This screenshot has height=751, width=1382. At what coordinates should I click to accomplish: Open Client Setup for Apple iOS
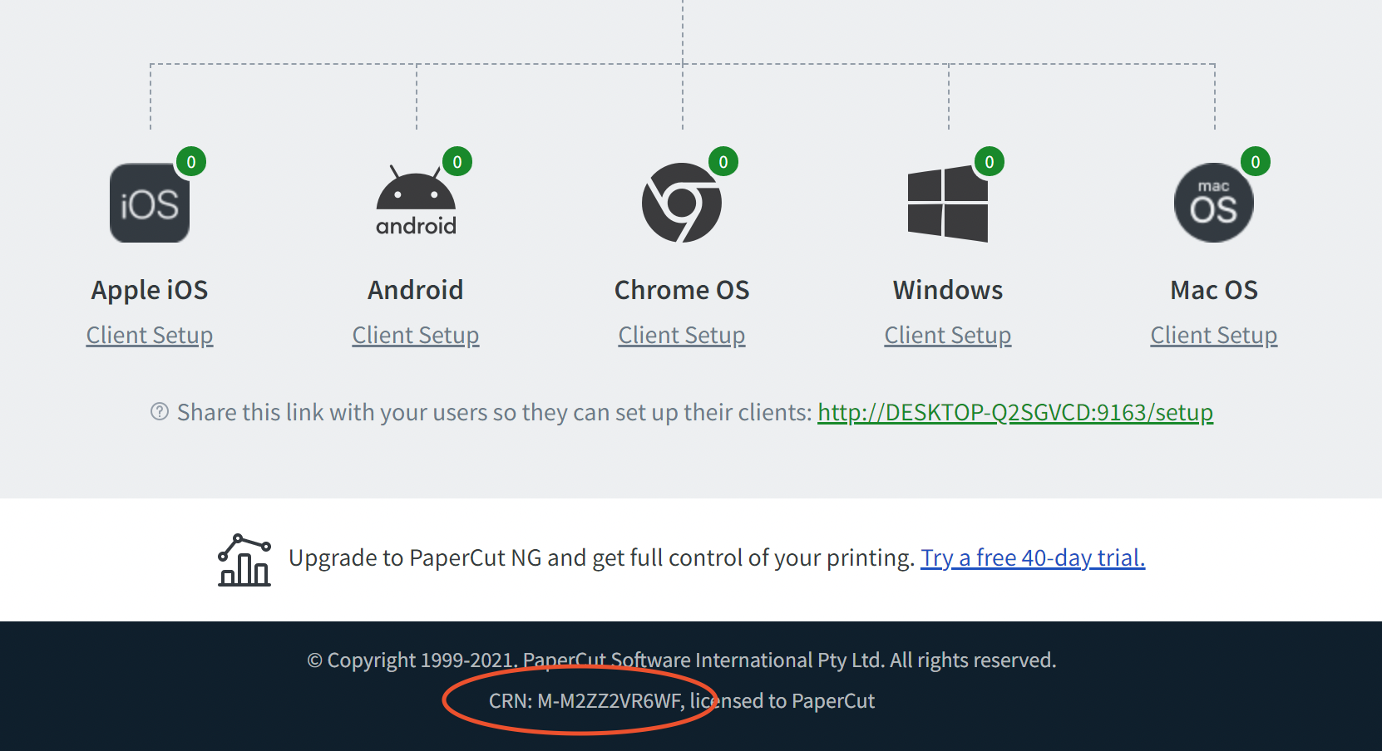pos(150,335)
